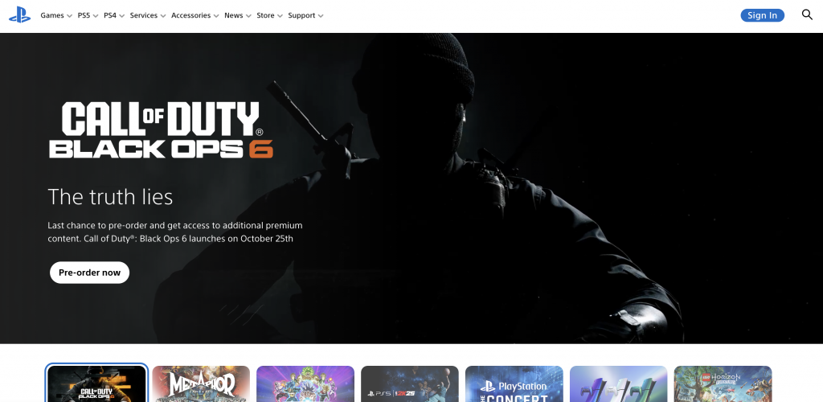
Task: Select the colorful anime fighters thumbnail
Action: (x=305, y=384)
